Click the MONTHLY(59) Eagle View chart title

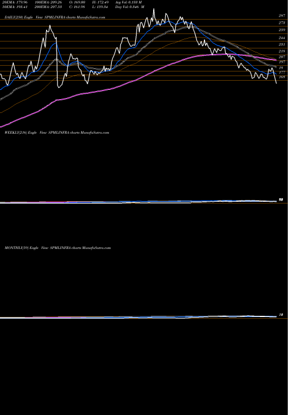[x=58, y=248]
